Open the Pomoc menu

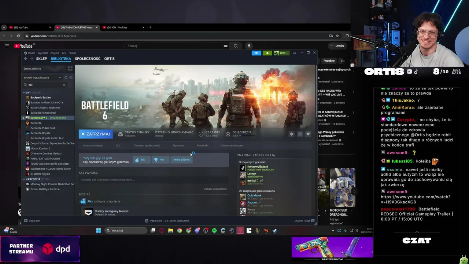coord(73,53)
